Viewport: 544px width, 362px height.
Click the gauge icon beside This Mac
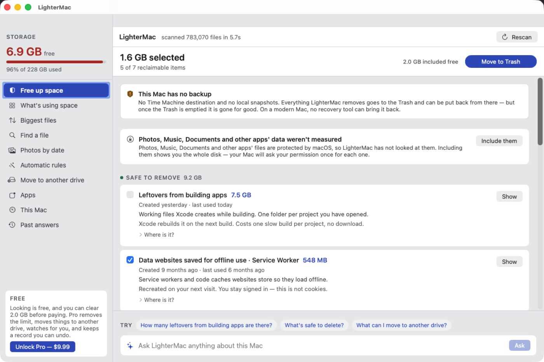point(12,210)
